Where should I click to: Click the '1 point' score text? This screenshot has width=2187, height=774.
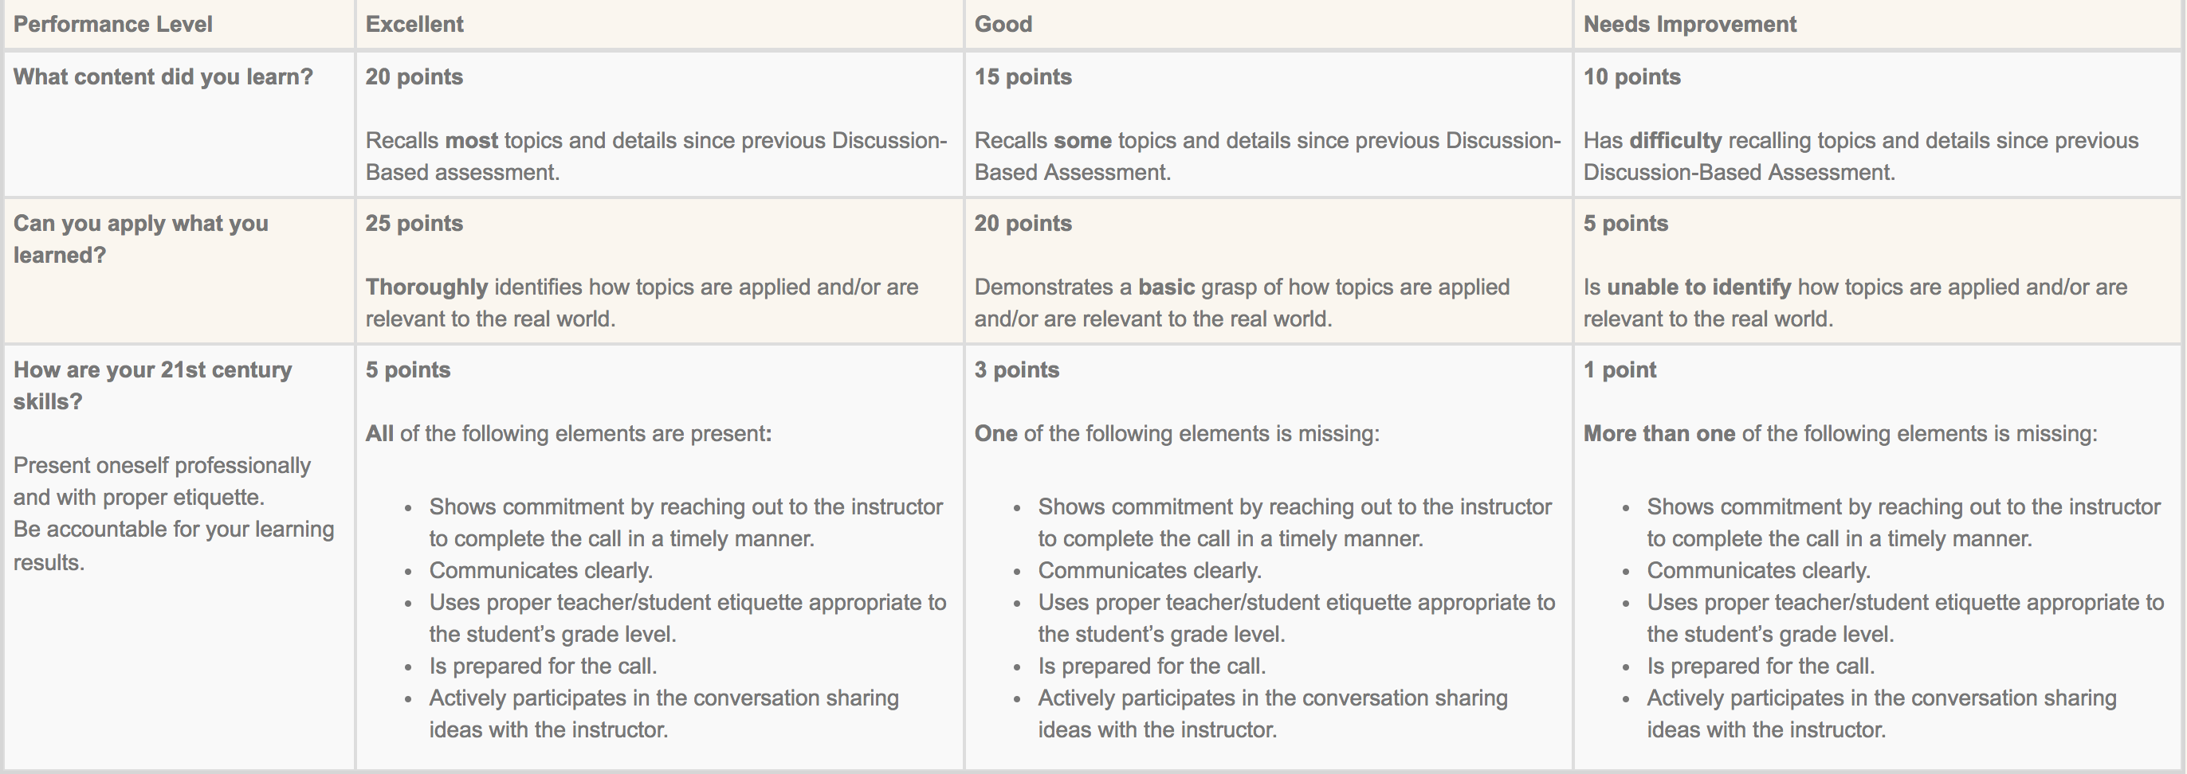pos(1620,370)
